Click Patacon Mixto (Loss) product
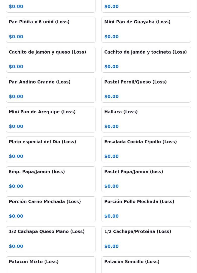197x273 pixels. [x=51, y=265]
